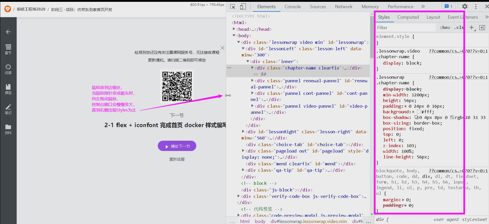
Task: Select the choice-tab div node
Action: click(304, 145)
